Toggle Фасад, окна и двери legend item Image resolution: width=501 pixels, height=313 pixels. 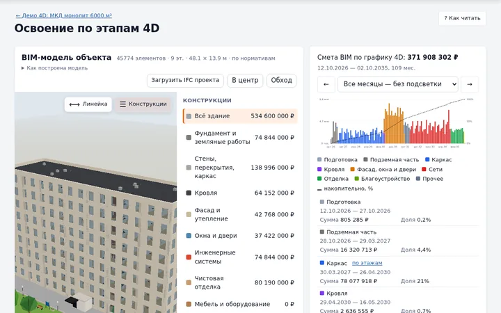pos(383,169)
